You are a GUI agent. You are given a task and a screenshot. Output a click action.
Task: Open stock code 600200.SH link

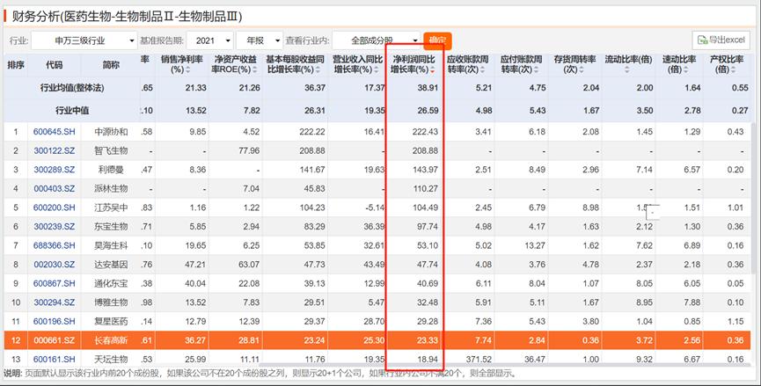[55, 208]
